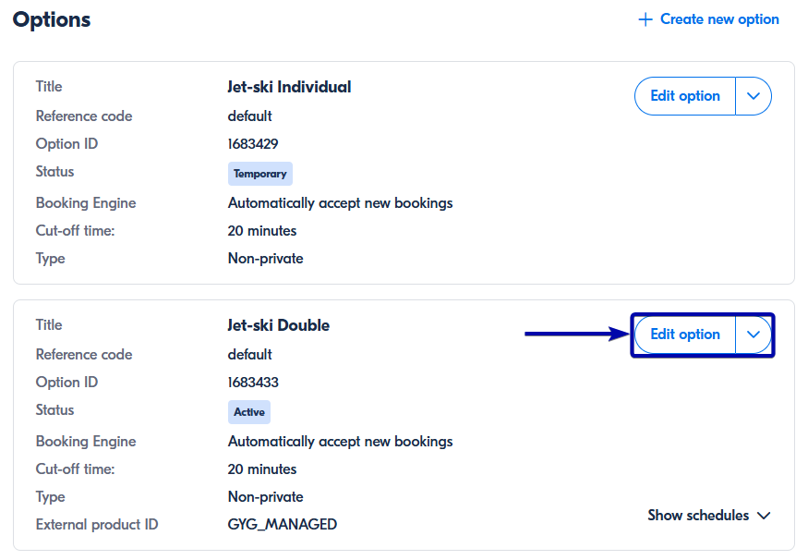Edit the Jet-ski Individual option
Image resolution: width=808 pixels, height=560 pixels.
pyautogui.click(x=685, y=96)
